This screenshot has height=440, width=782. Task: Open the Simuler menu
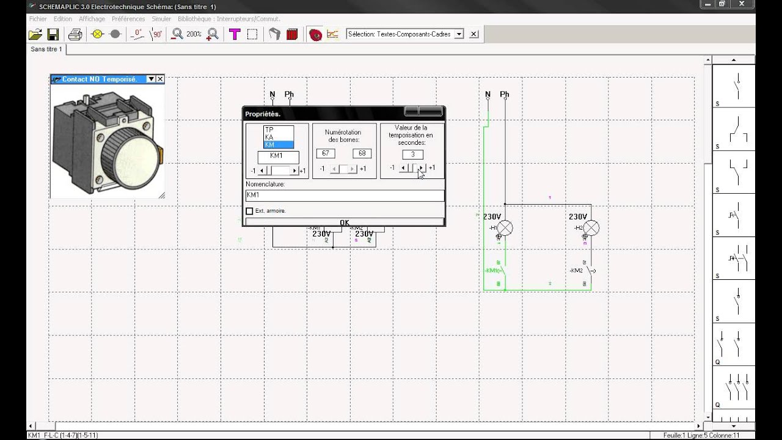tap(161, 19)
